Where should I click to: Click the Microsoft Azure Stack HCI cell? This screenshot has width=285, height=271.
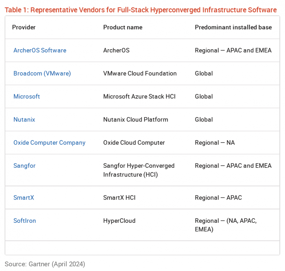click(x=139, y=96)
